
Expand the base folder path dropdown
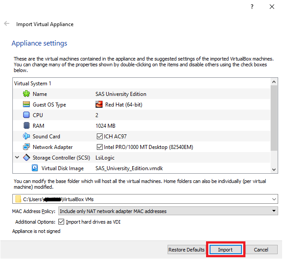(x=274, y=199)
